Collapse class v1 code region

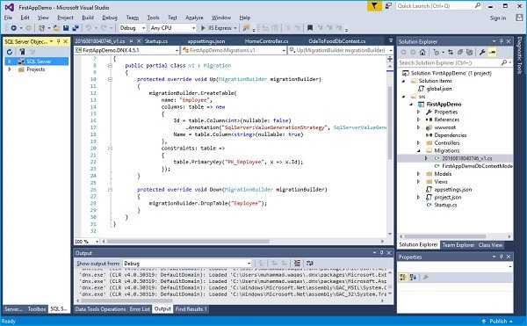(x=110, y=66)
